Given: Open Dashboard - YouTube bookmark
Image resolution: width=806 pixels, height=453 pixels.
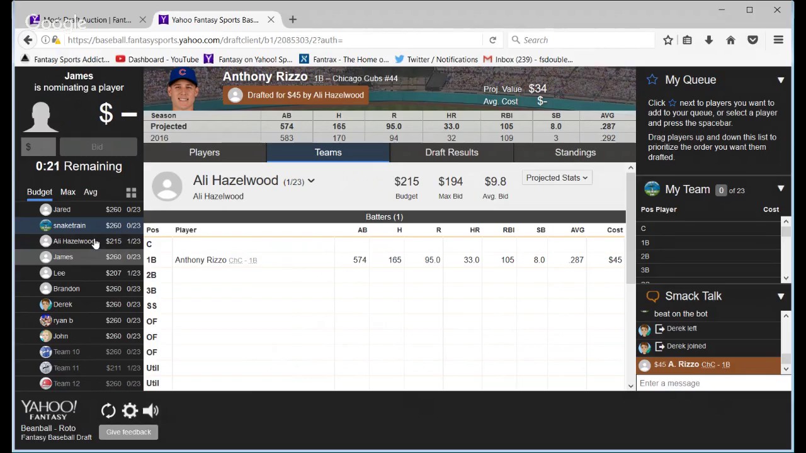Looking at the screenshot, I should [157, 59].
